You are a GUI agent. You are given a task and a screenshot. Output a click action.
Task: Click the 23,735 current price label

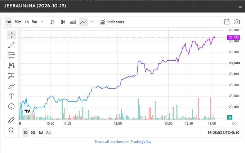(x=233, y=37)
